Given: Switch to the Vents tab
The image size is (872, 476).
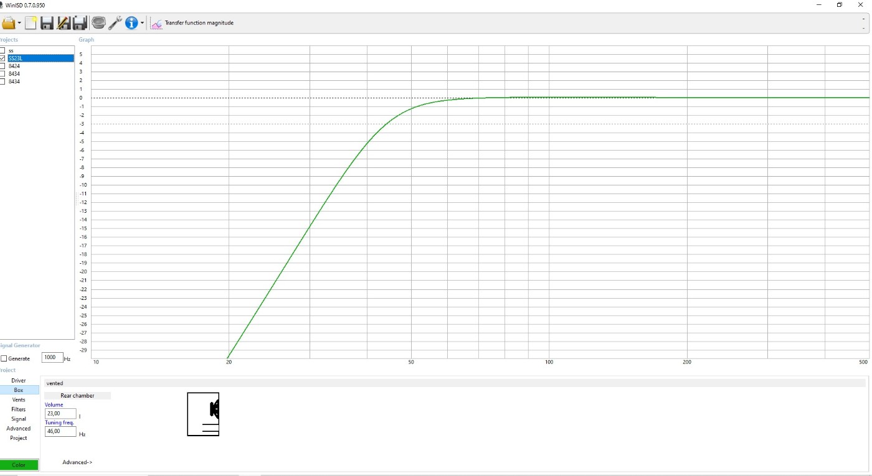Looking at the screenshot, I should click(19, 399).
